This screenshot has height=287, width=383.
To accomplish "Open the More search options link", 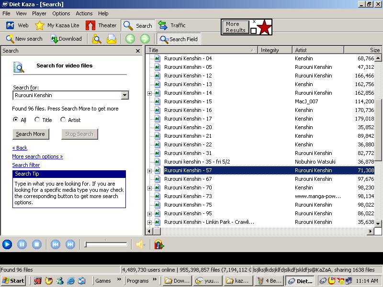I will click(37, 156).
